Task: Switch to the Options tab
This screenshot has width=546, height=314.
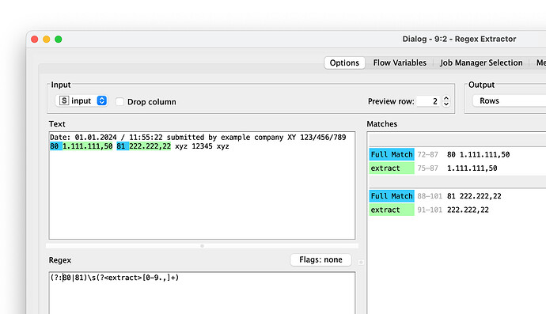Action: (x=344, y=62)
